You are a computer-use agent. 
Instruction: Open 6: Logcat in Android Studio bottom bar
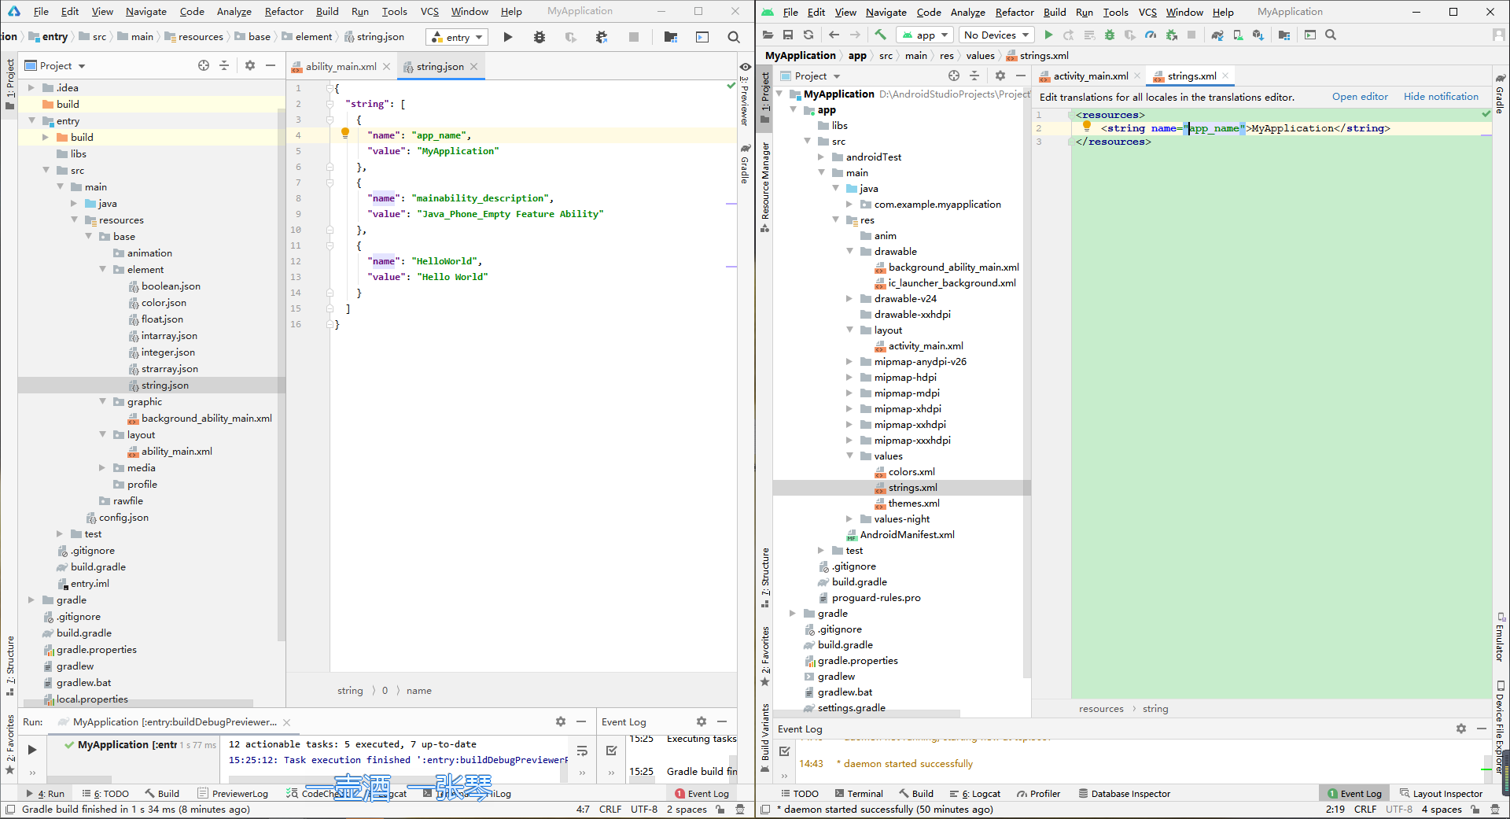[975, 794]
